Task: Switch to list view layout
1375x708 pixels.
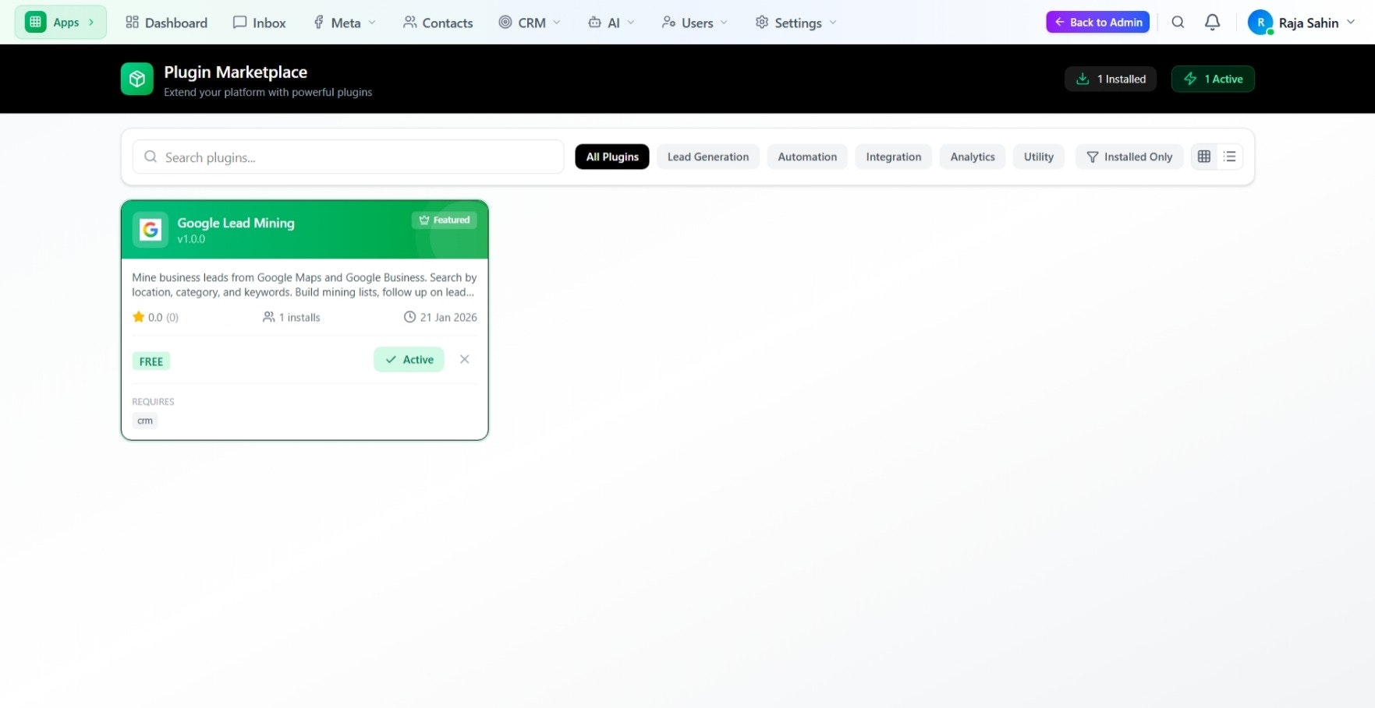Action: tap(1230, 157)
